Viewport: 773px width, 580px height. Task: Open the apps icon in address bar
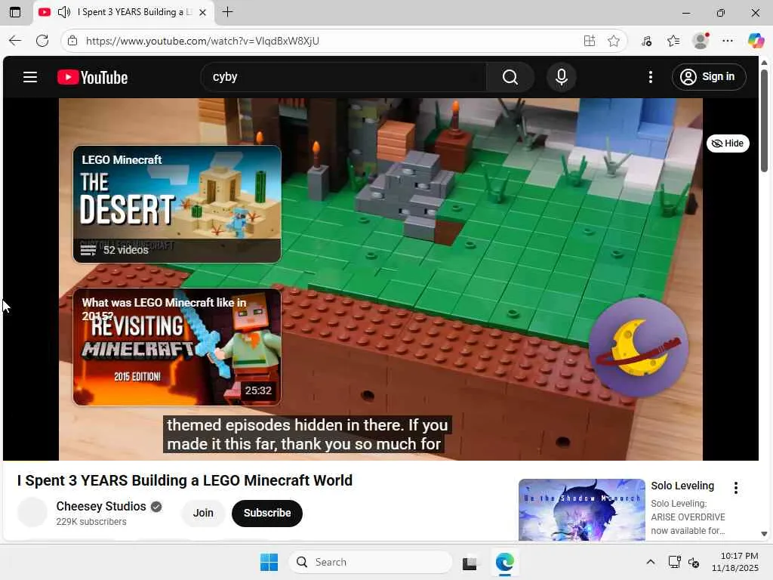[589, 41]
